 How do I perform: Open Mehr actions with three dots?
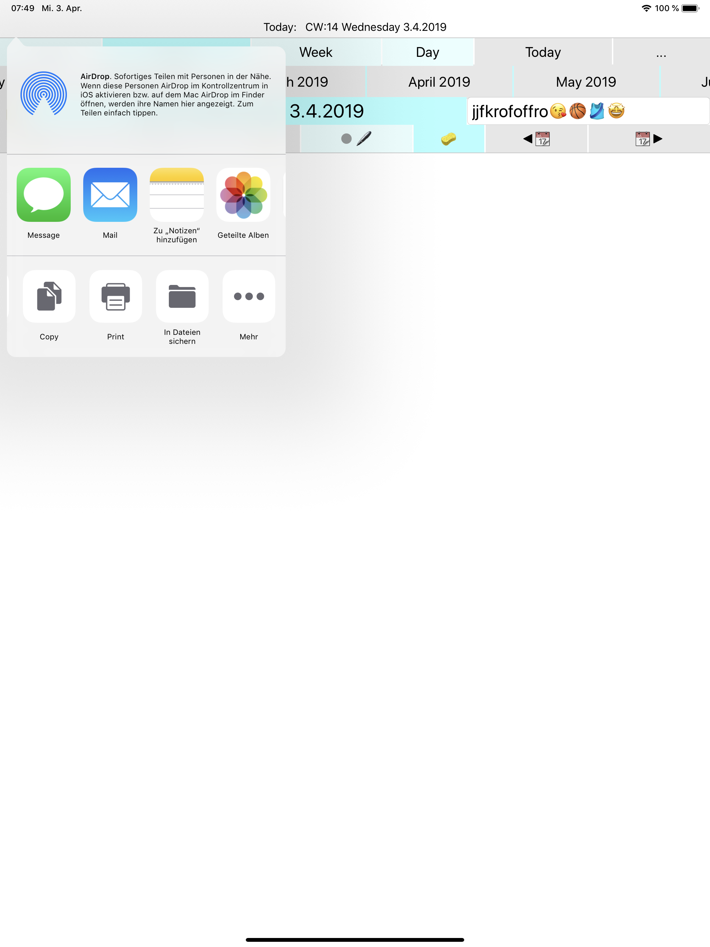pos(249,296)
